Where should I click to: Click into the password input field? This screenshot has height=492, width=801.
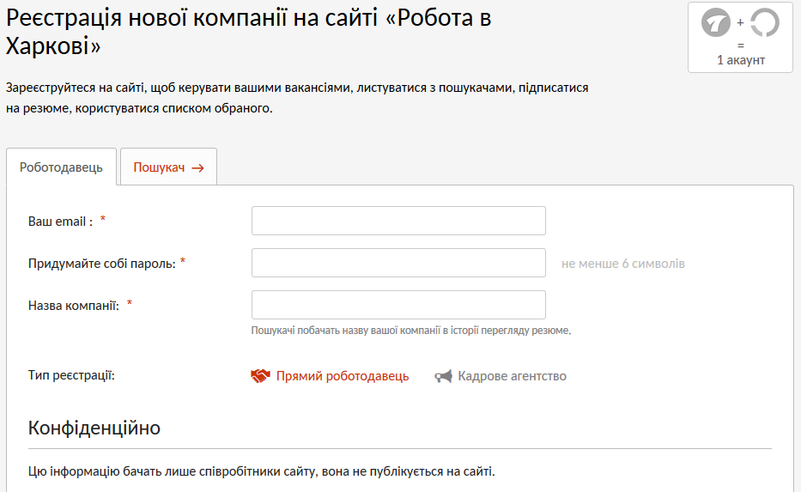(x=398, y=263)
